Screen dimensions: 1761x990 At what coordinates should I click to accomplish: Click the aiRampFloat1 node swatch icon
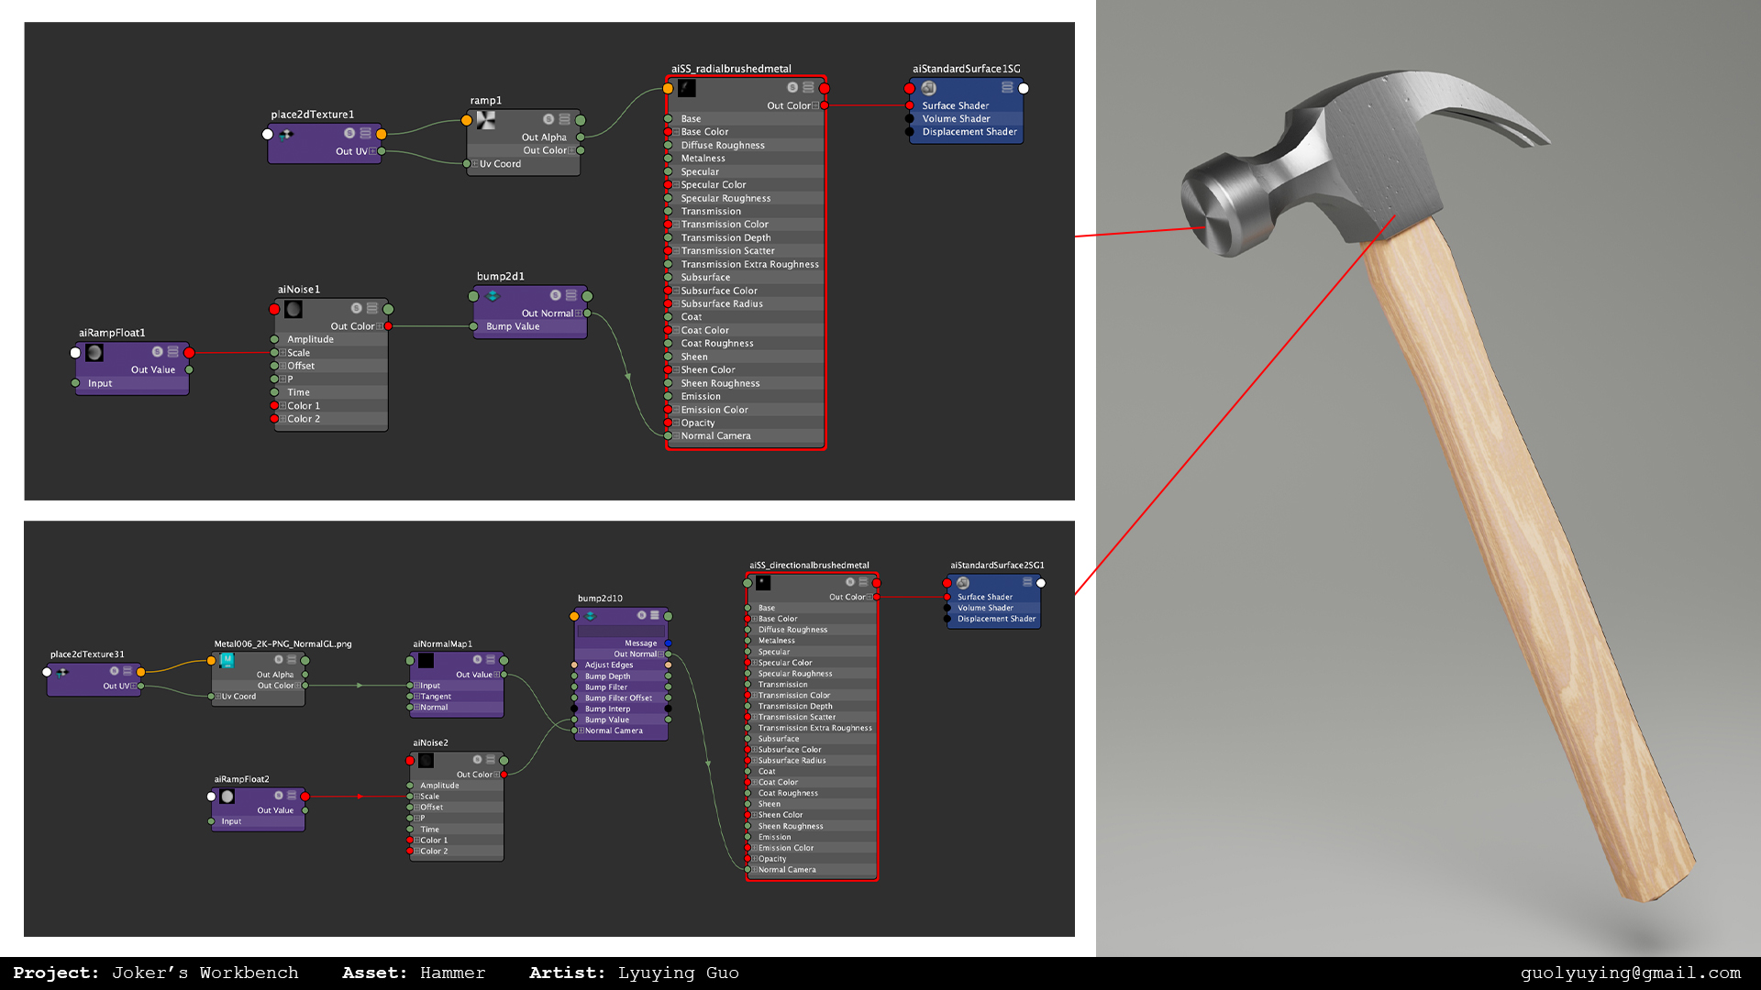pyautogui.click(x=94, y=352)
